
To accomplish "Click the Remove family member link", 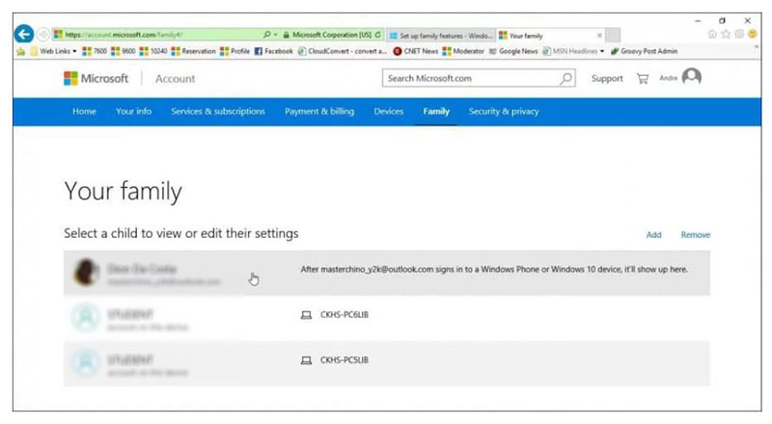I will click(x=695, y=234).
